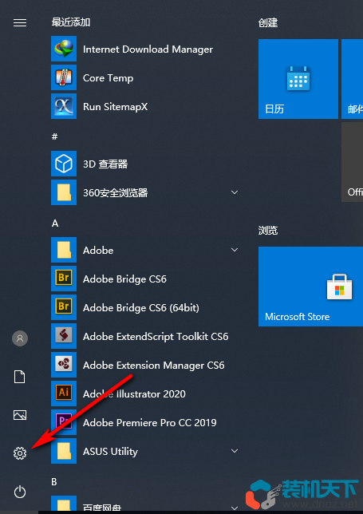The width and height of the screenshot is (363, 514).
Task: Launch Core Temp thermometer icon
Action: click(64, 77)
